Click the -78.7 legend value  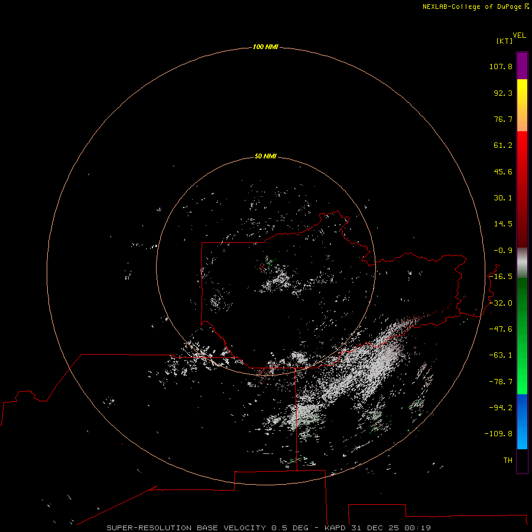501,382
